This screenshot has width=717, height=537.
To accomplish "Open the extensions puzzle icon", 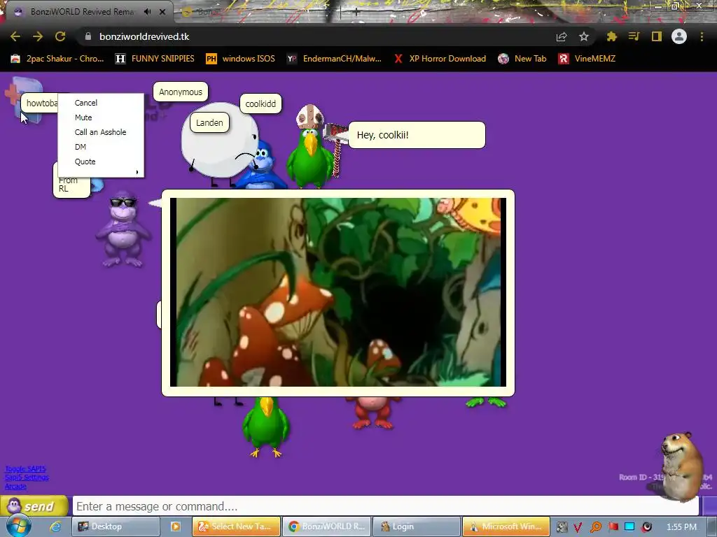I will [x=611, y=36].
